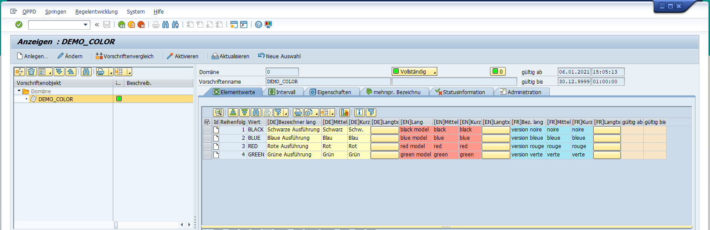Click the Aktualisieren button
Viewport: 710px width, 230px height.
[231, 56]
